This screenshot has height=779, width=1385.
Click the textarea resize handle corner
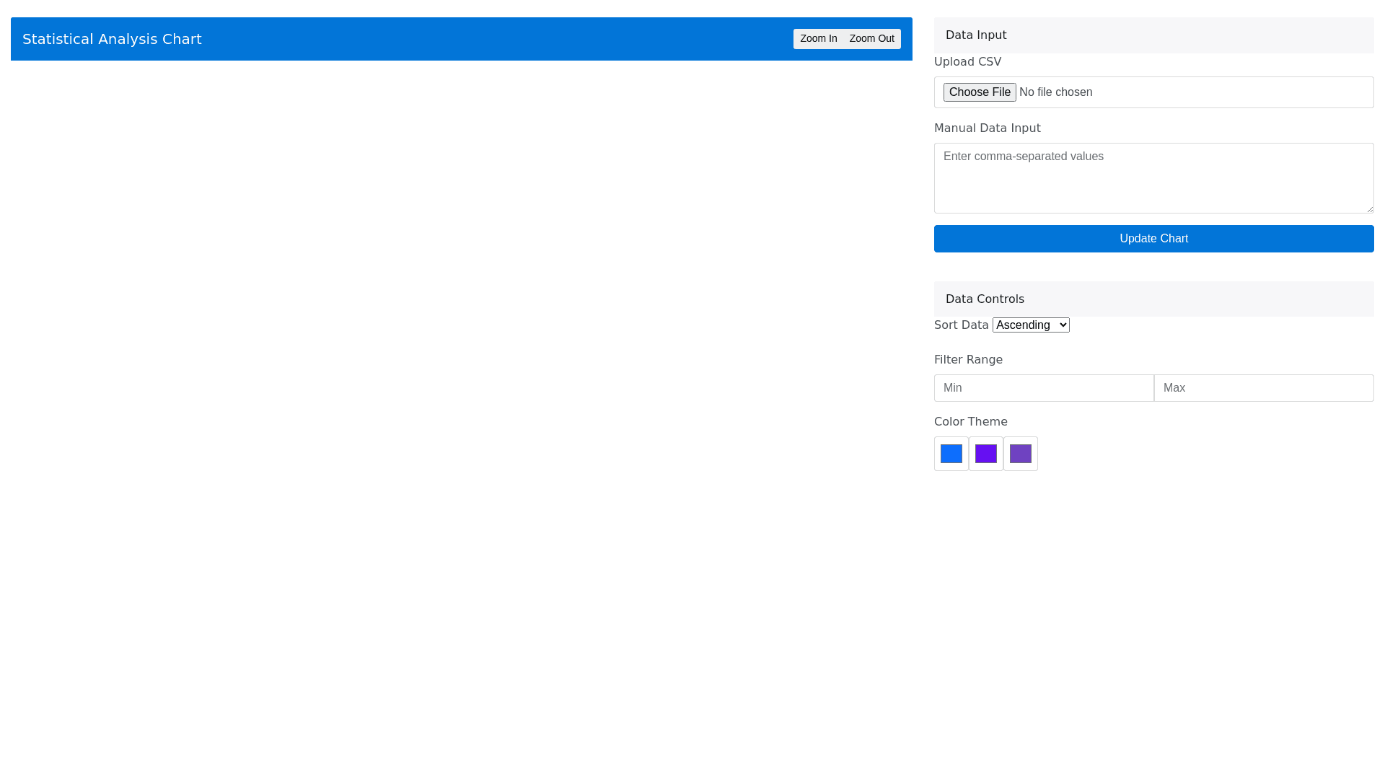[1369, 208]
